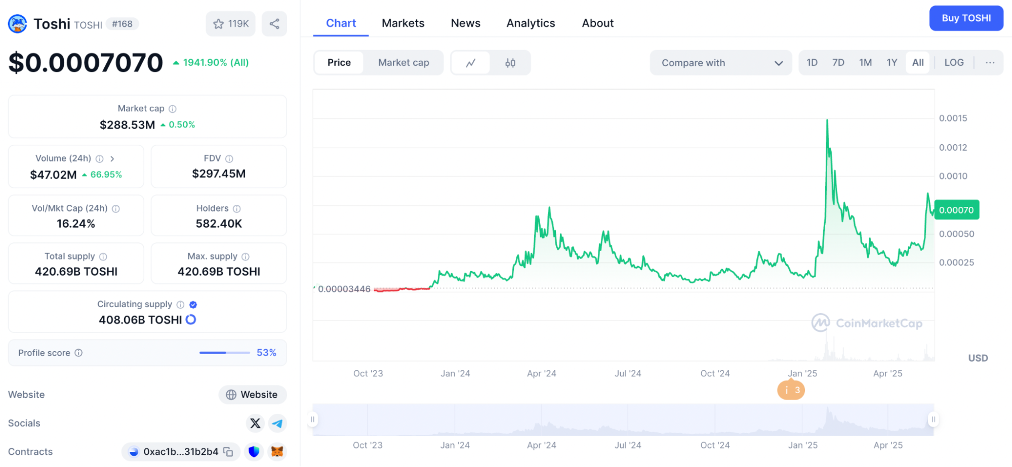The width and height of the screenshot is (1012, 467).
Task: Switch to the Analytics tab
Action: coord(531,23)
